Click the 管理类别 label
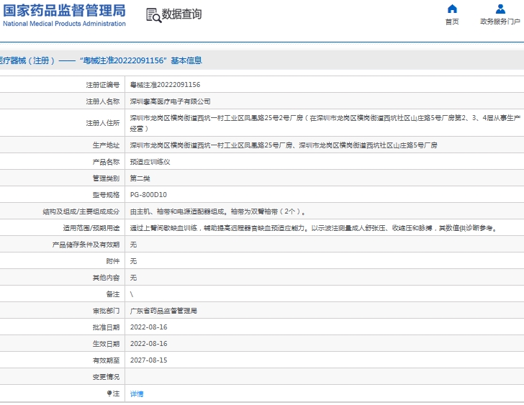 pyautogui.click(x=106, y=178)
